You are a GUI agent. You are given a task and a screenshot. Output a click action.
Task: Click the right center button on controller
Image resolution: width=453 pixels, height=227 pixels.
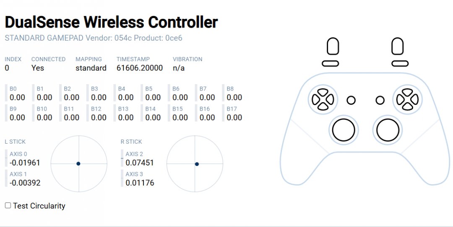[x=380, y=101]
